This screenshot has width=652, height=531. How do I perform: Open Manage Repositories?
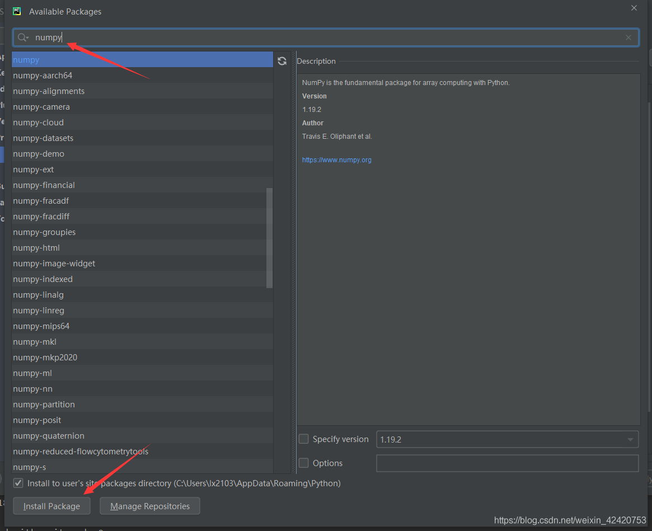coord(149,506)
